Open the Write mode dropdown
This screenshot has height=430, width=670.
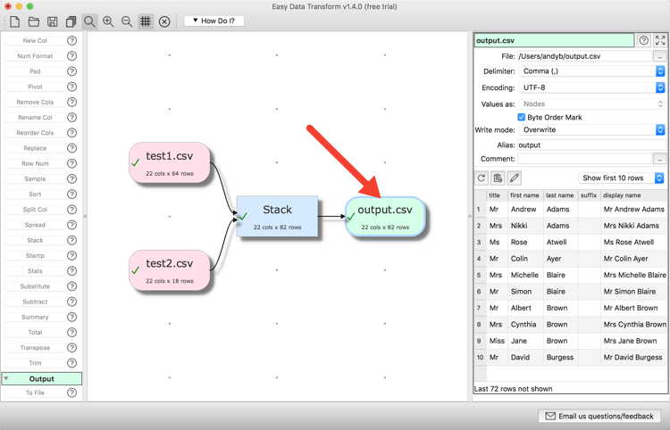[592, 129]
